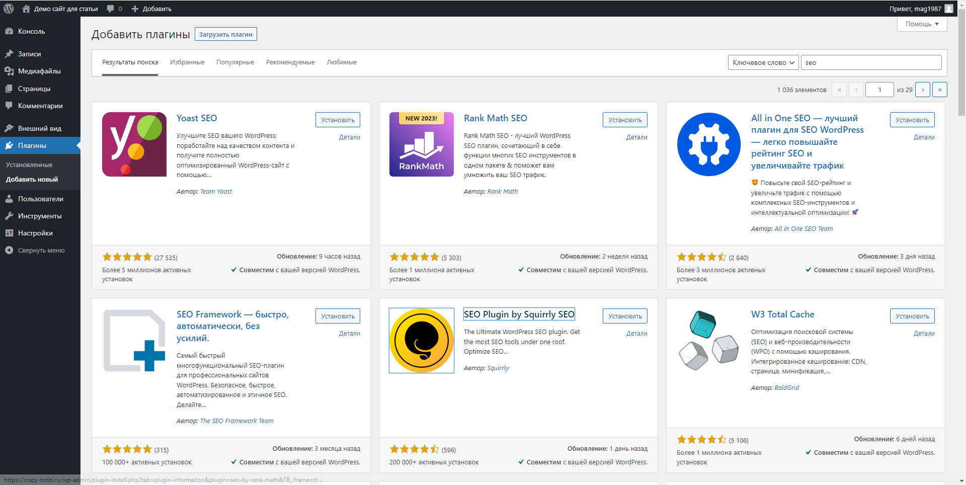The image size is (966, 485).
Task: Click the W3 Total Cache cubes icon
Action: [x=709, y=341]
